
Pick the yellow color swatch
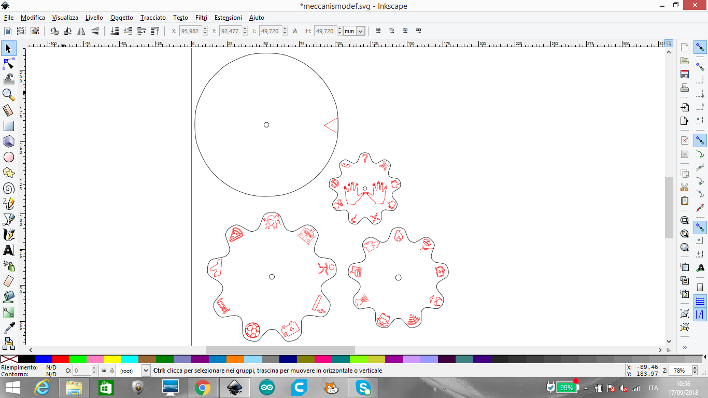112,359
